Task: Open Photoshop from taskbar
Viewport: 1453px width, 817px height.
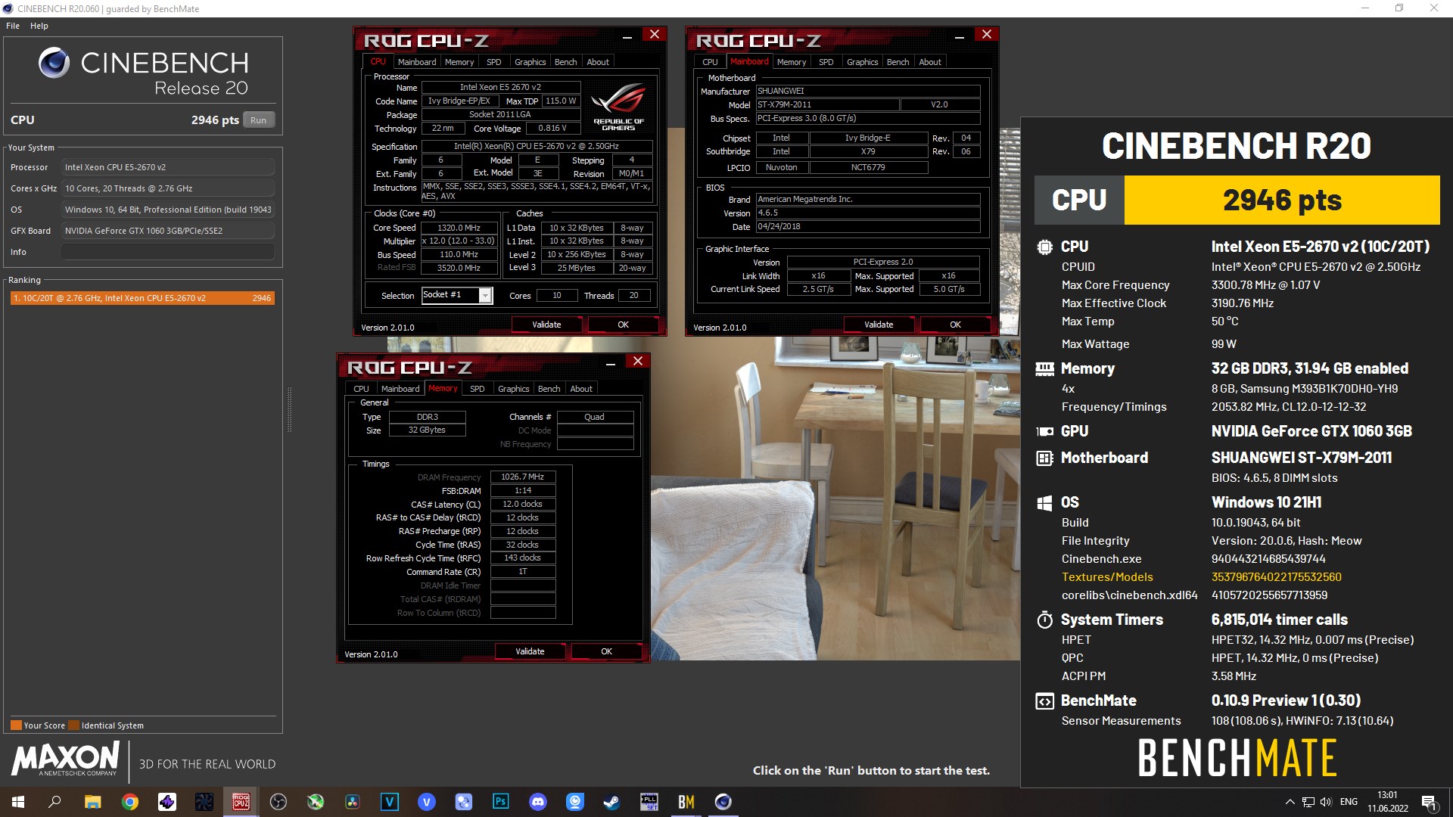Action: pos(501,802)
